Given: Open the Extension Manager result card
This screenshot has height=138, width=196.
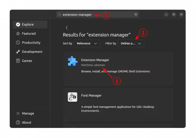Looking at the screenshot, I should (x=118, y=69).
